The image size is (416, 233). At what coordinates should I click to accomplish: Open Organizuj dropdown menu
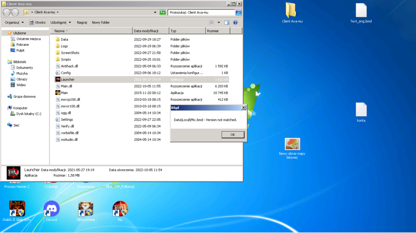click(x=14, y=22)
